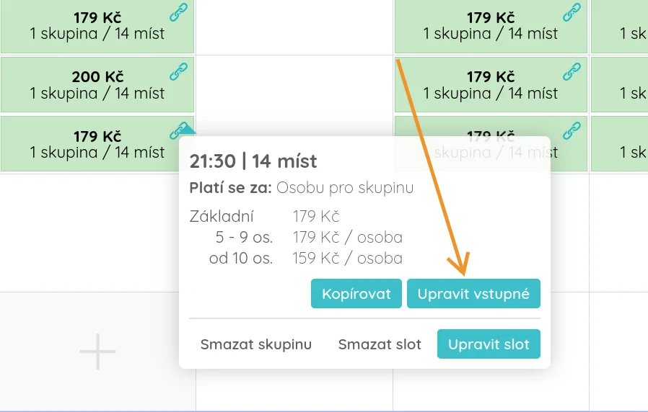Select the 200 Kč slot cell
648x412 pixels.
coord(97,85)
